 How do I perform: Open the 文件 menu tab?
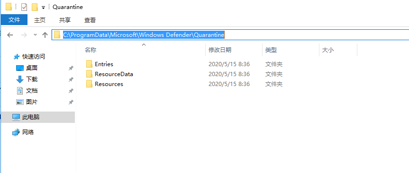pyautogui.click(x=14, y=20)
